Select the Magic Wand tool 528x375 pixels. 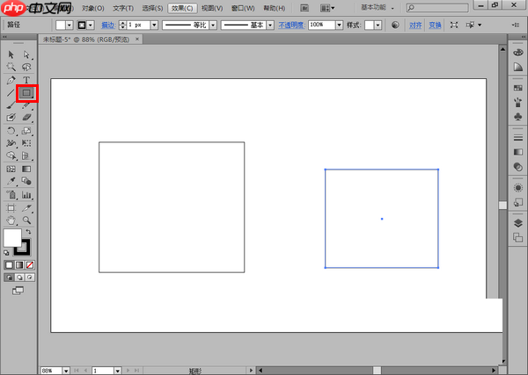point(11,67)
